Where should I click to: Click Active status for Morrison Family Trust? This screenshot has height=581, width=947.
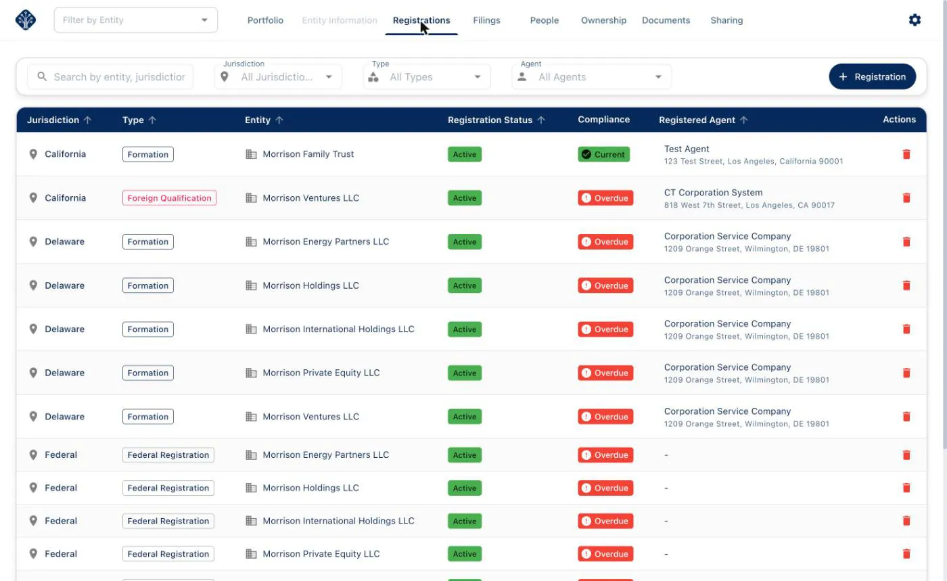click(x=465, y=154)
